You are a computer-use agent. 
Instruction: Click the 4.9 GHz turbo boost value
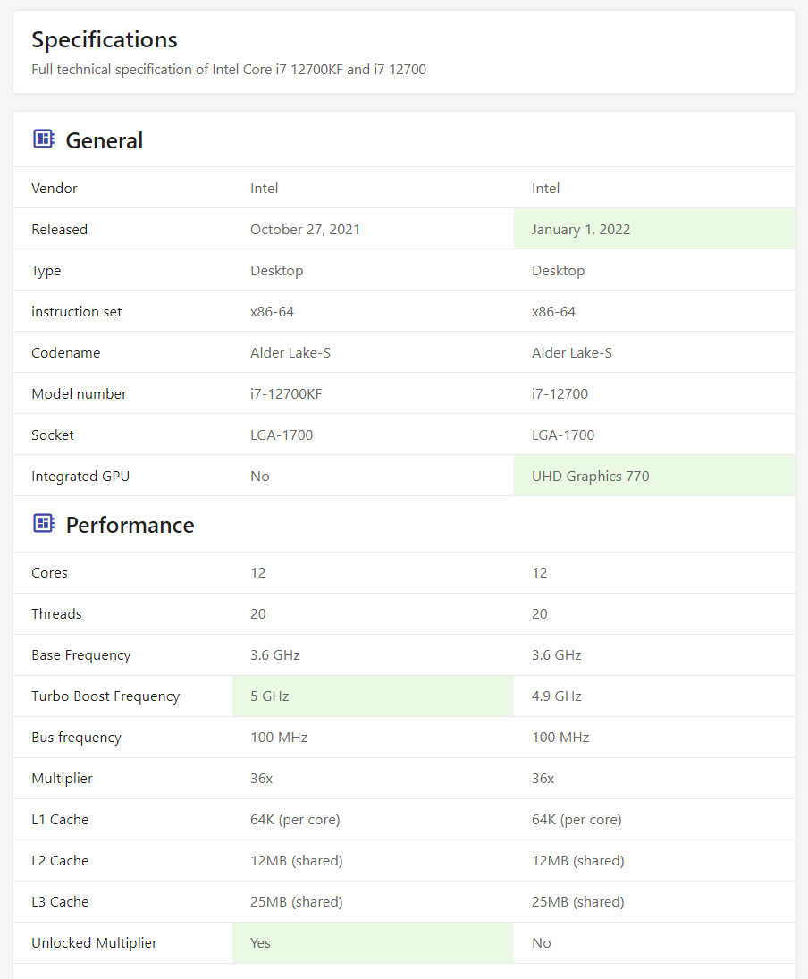pos(556,696)
